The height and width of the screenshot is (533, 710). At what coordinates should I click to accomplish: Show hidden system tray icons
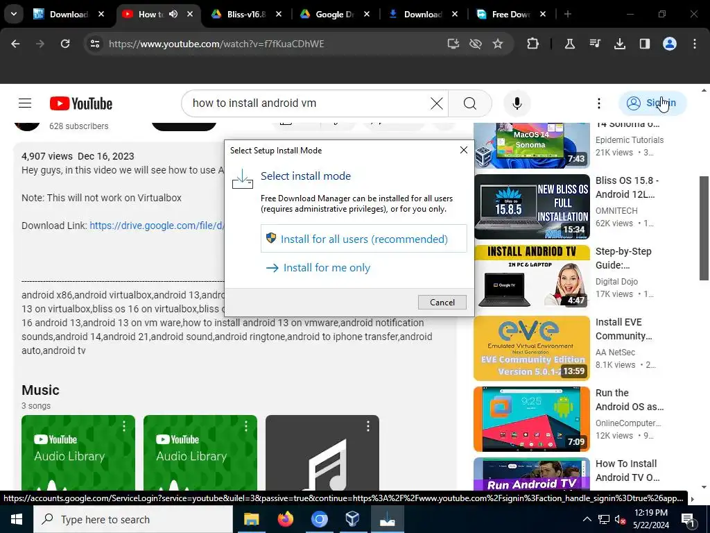pos(587,519)
